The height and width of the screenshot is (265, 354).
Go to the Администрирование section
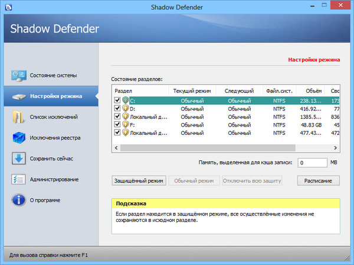[54, 179]
